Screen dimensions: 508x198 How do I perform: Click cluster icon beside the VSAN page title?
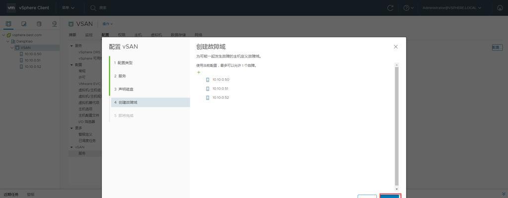pyautogui.click(x=71, y=24)
